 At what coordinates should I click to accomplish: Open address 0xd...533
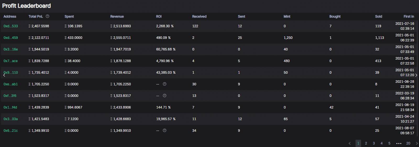tap(11, 26)
